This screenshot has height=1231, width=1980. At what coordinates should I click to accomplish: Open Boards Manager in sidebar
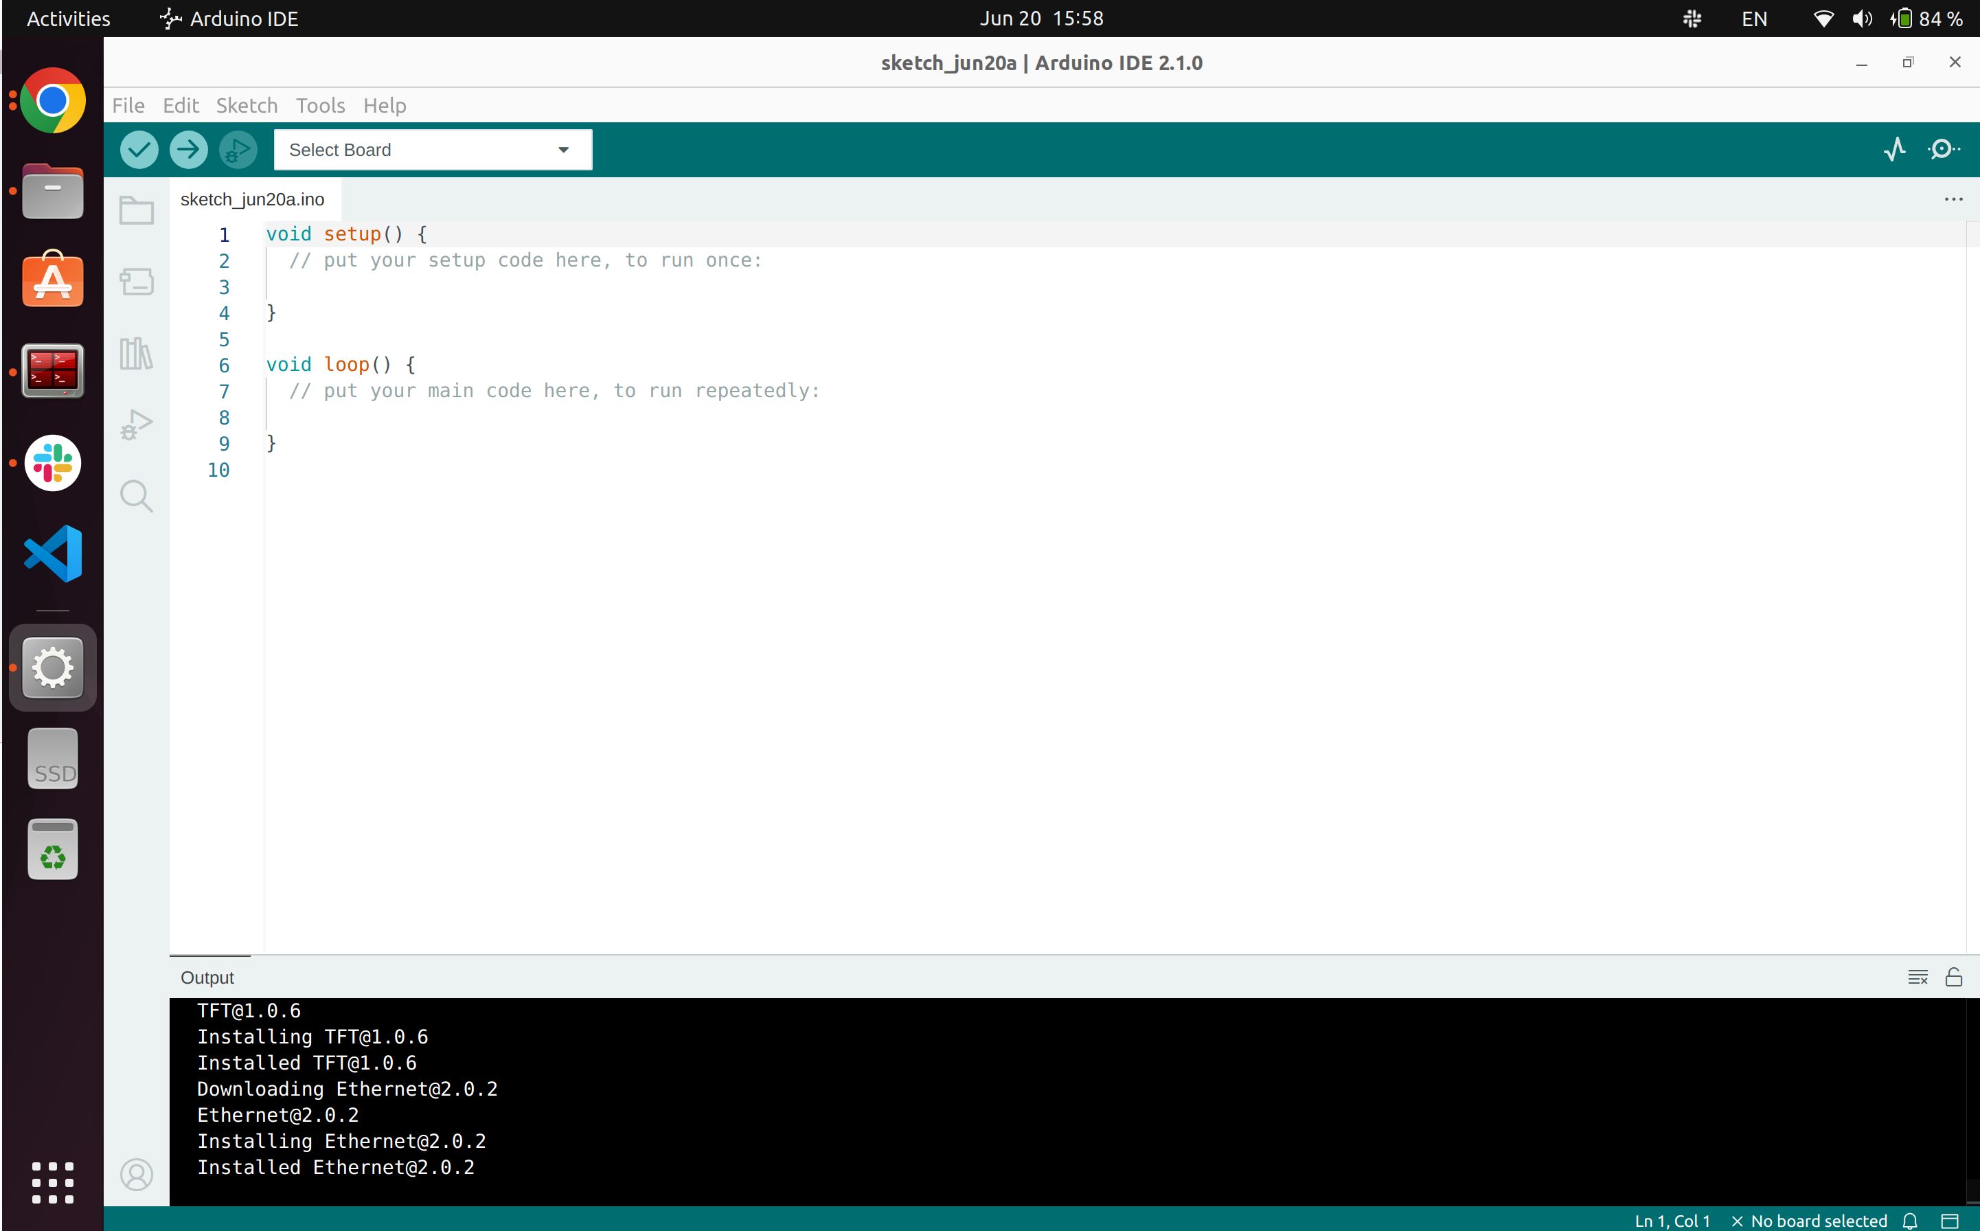pos(136,282)
